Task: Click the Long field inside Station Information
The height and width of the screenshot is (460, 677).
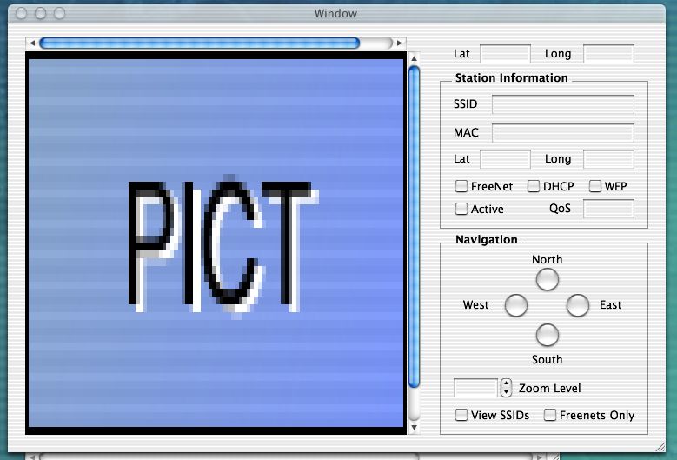Action: point(609,159)
